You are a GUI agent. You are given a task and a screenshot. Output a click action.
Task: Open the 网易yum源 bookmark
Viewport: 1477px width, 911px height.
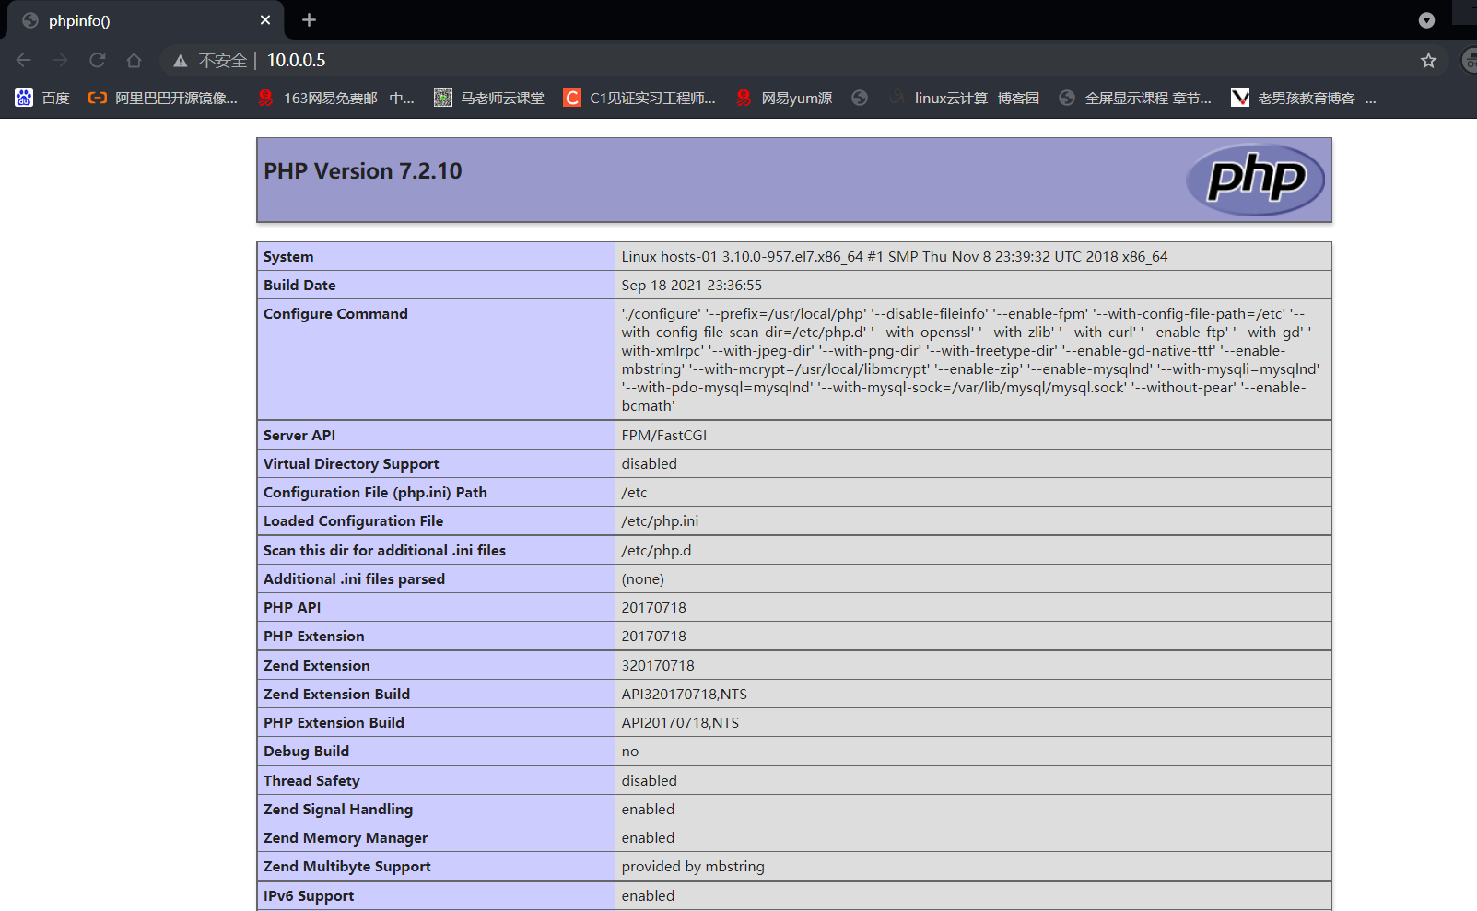(x=784, y=98)
